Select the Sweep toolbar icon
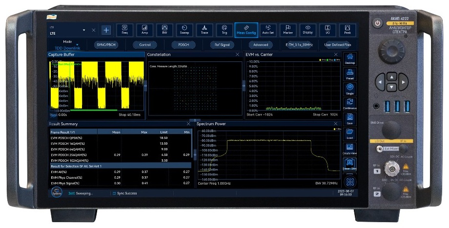The width and height of the screenshot is (449, 228). pos(184,30)
